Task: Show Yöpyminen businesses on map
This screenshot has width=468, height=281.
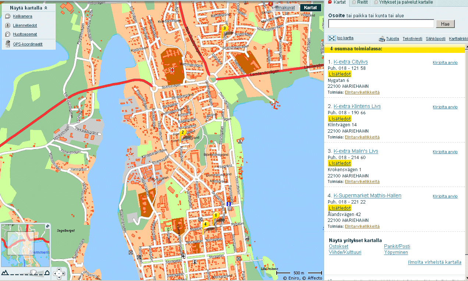Action: 396,252
